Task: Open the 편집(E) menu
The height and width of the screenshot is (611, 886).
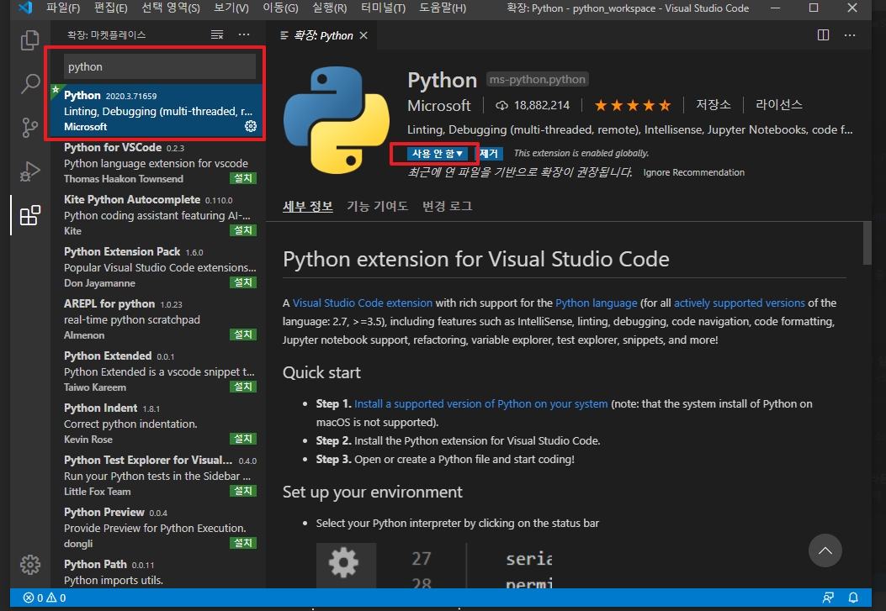Action: click(110, 8)
